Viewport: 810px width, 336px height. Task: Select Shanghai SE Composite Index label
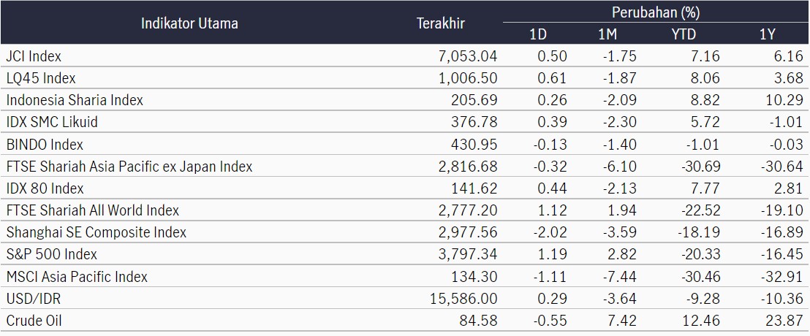96,233
